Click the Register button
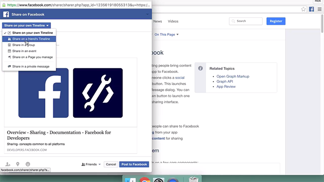 276,21
